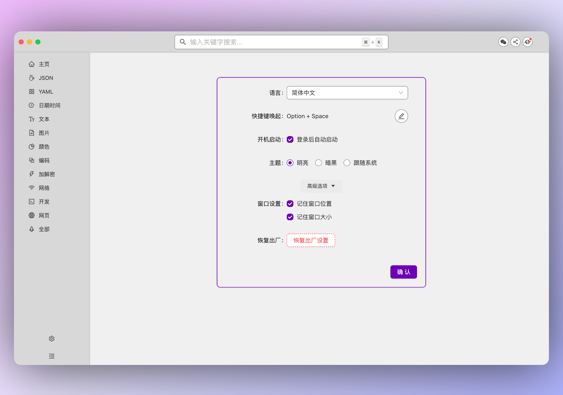The height and width of the screenshot is (395, 563).
Task: Open the 全部 (all tools) section
Action: click(44, 229)
